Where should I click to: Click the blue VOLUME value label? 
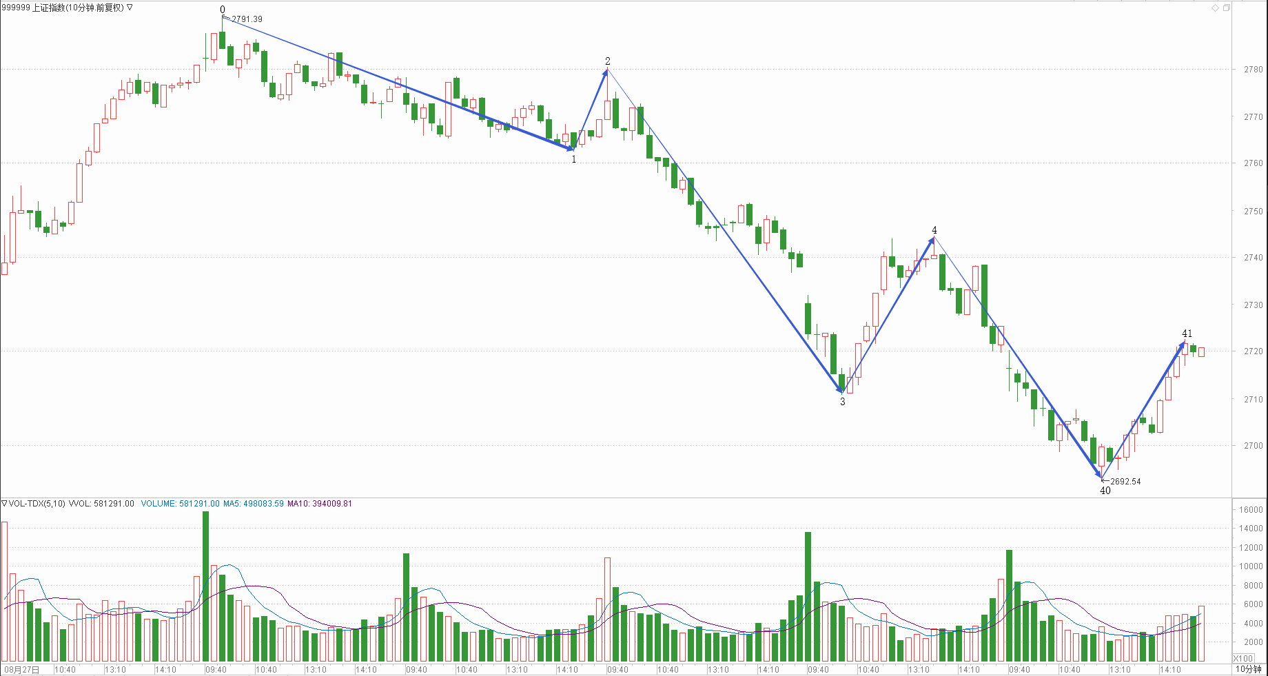click(x=180, y=504)
